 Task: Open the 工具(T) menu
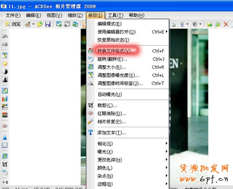116,15
